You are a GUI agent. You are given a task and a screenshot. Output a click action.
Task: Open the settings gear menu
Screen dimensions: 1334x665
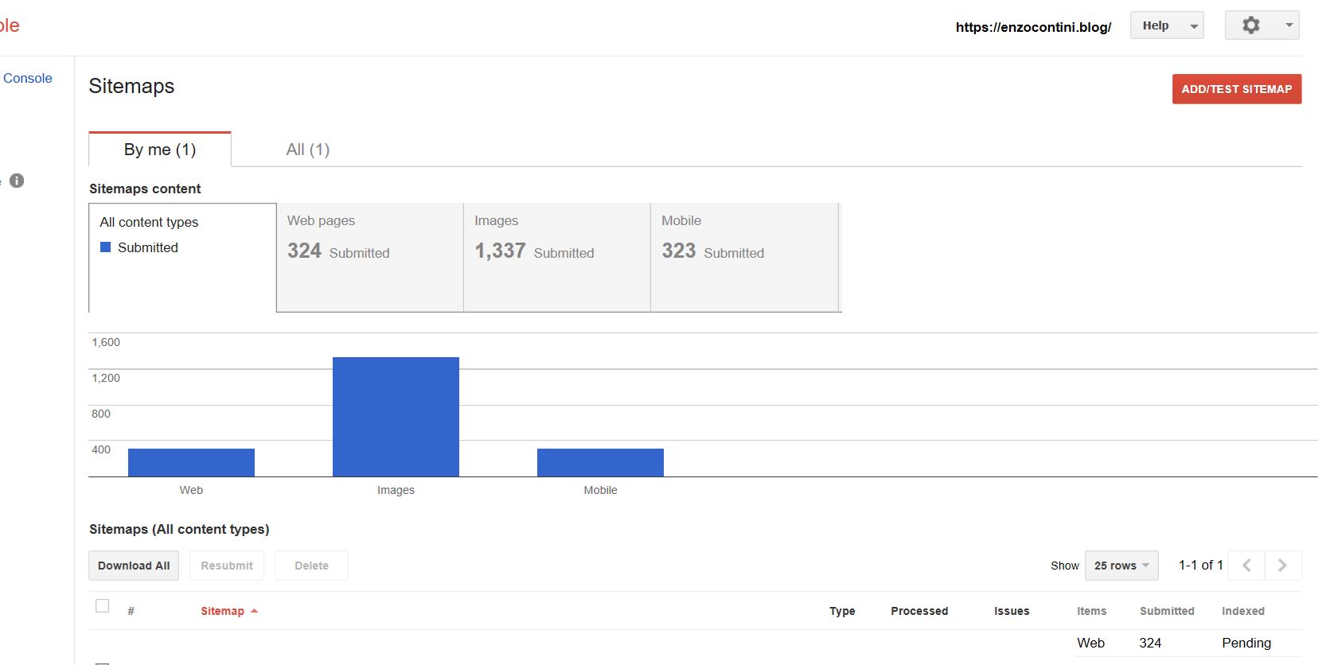[x=1251, y=25]
